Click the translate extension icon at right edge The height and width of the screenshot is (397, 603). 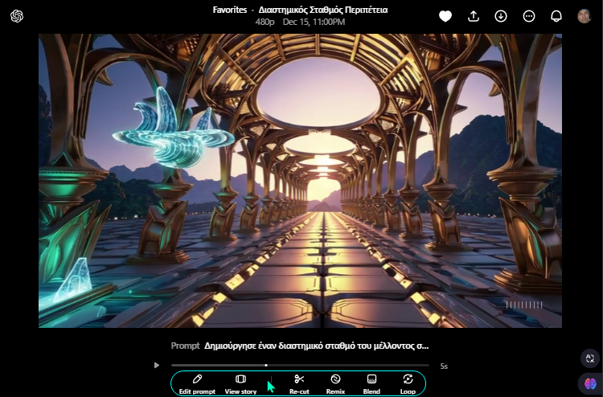(x=590, y=358)
